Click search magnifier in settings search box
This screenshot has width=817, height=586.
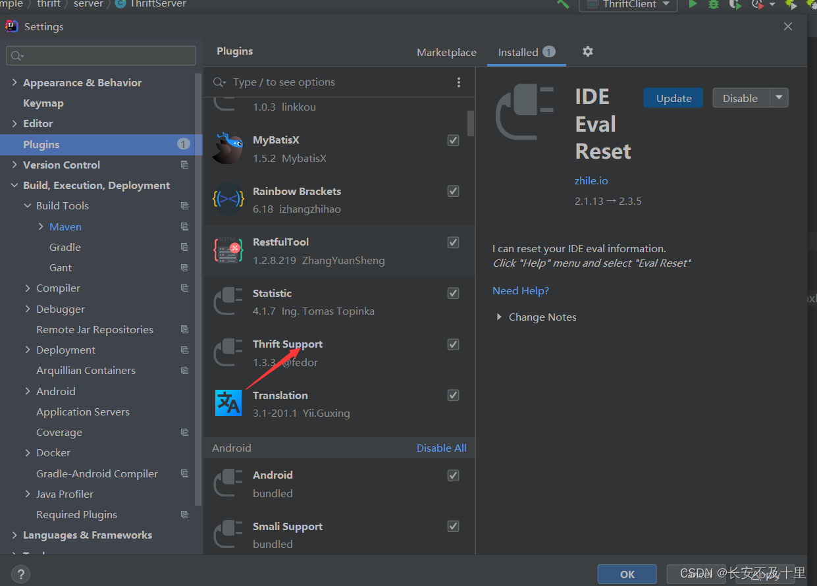point(17,56)
